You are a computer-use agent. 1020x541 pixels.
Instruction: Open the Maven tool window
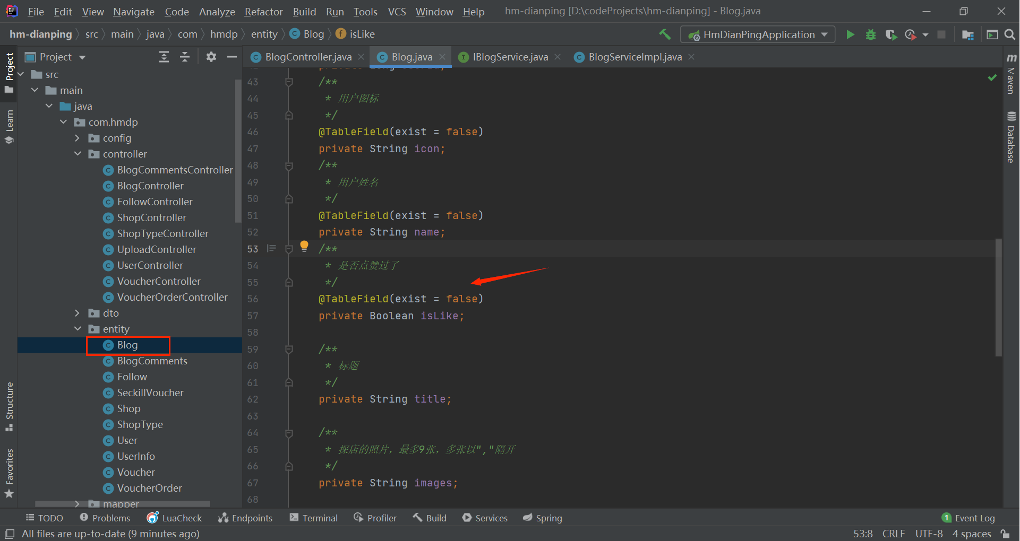1011,74
